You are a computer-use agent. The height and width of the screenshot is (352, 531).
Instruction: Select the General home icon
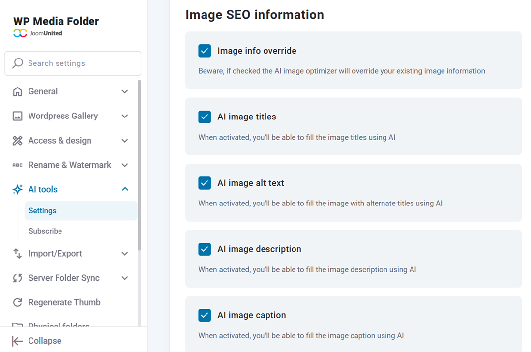coord(18,91)
